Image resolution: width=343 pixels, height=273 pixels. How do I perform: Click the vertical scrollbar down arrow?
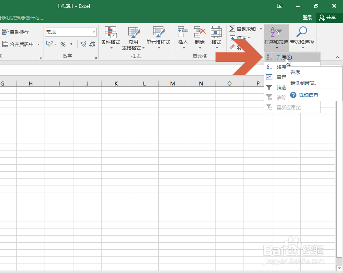339,268
